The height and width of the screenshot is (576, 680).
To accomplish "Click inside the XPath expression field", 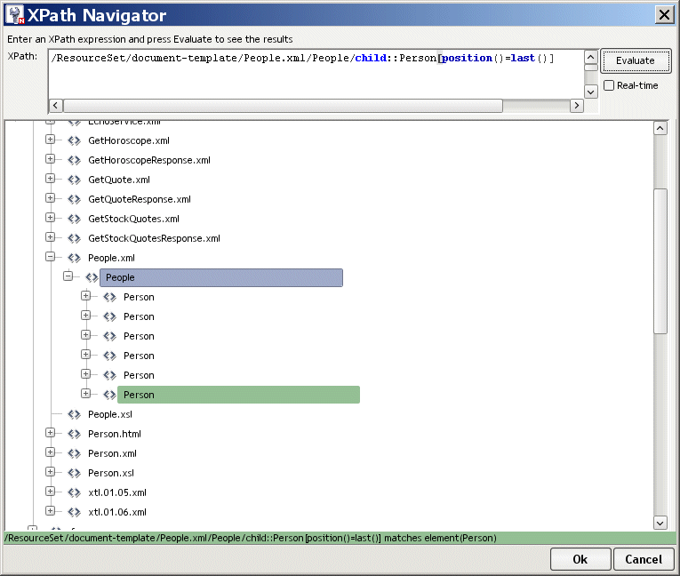I will coord(316,74).
